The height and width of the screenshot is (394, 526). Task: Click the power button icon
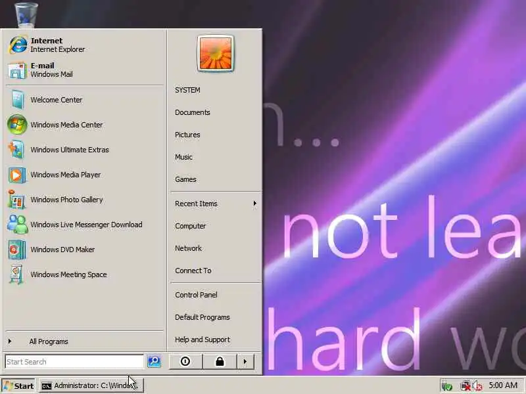185,362
